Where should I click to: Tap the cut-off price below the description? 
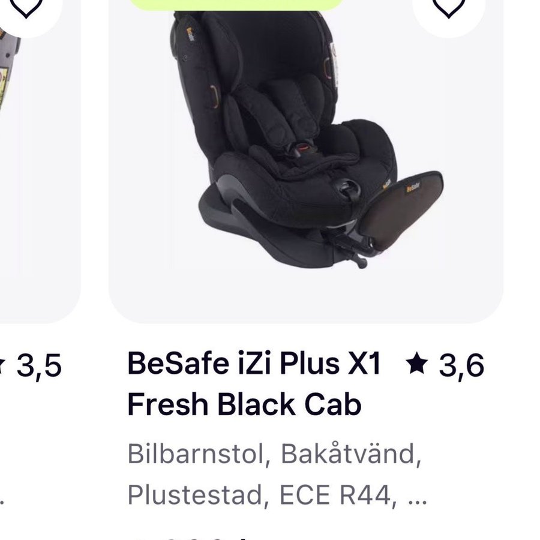tap(193, 537)
